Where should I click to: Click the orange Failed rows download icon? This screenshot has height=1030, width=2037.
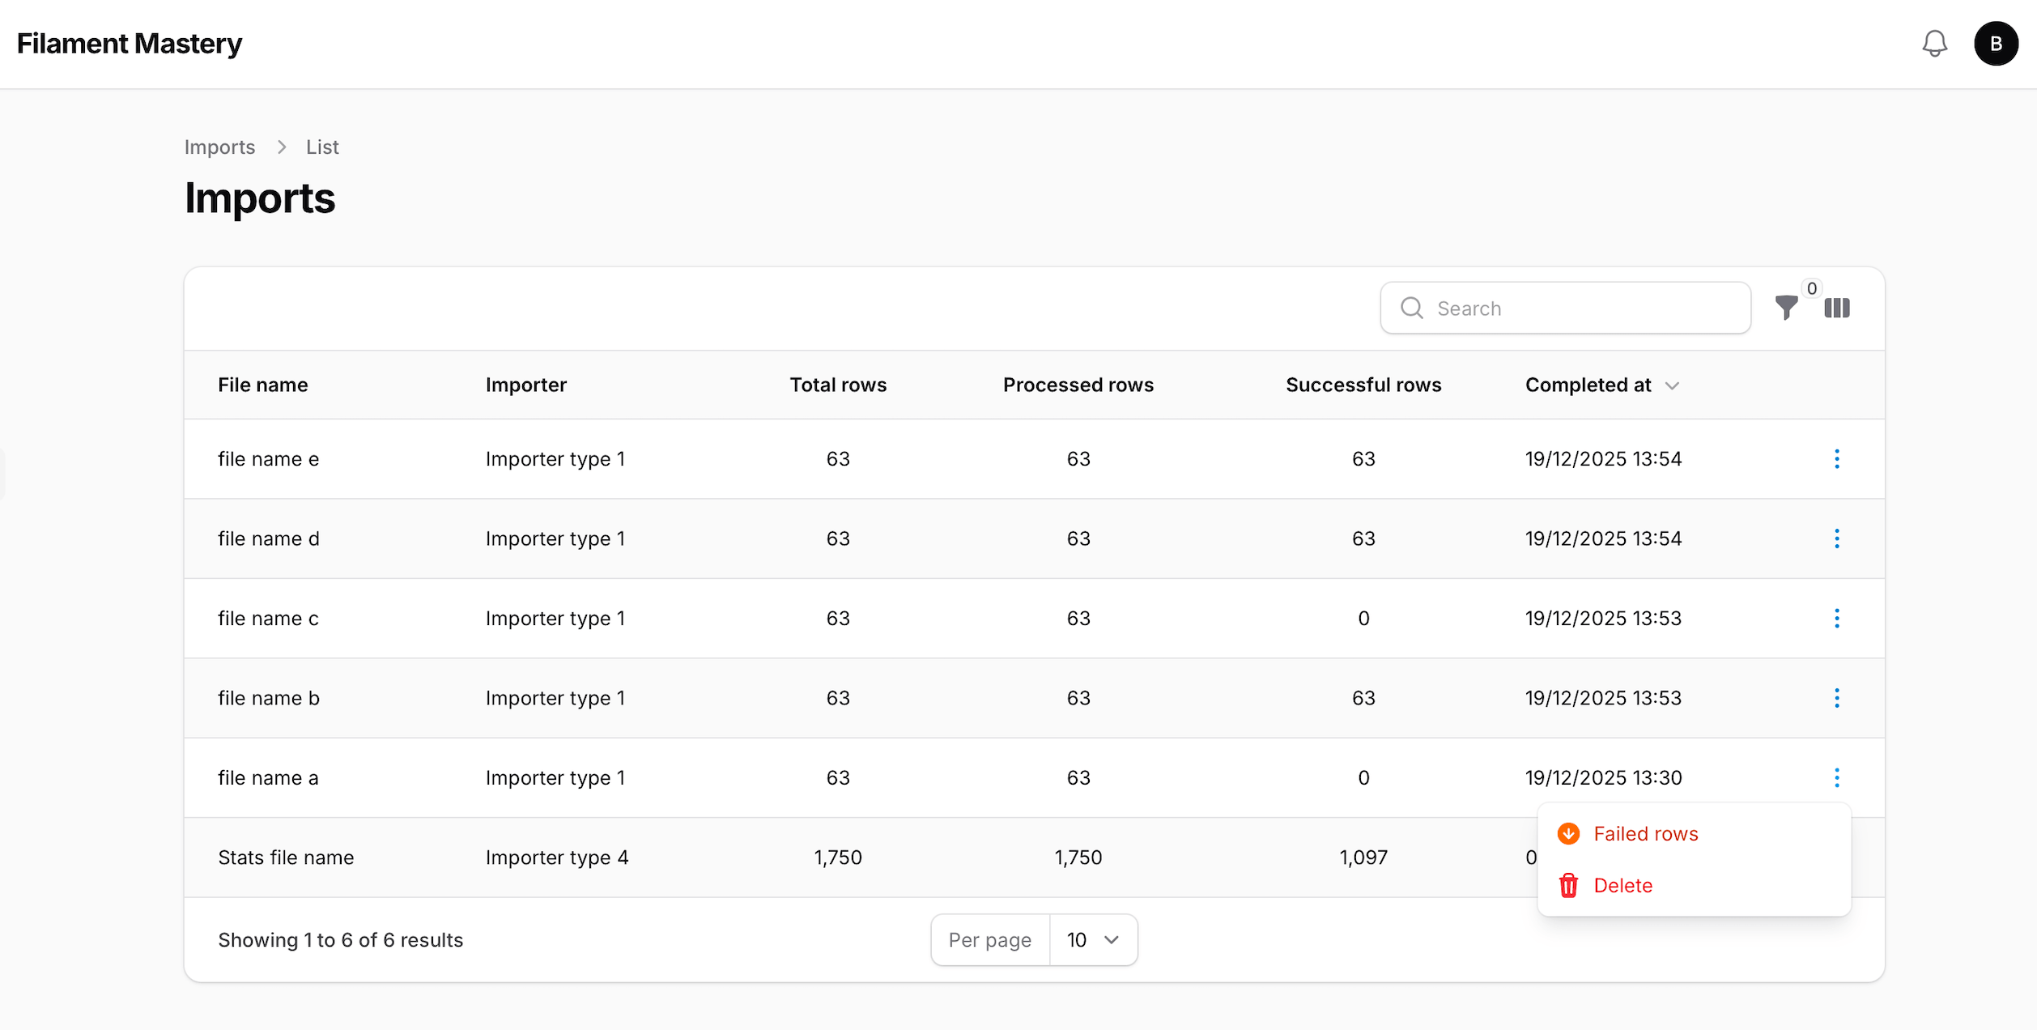coord(1568,834)
